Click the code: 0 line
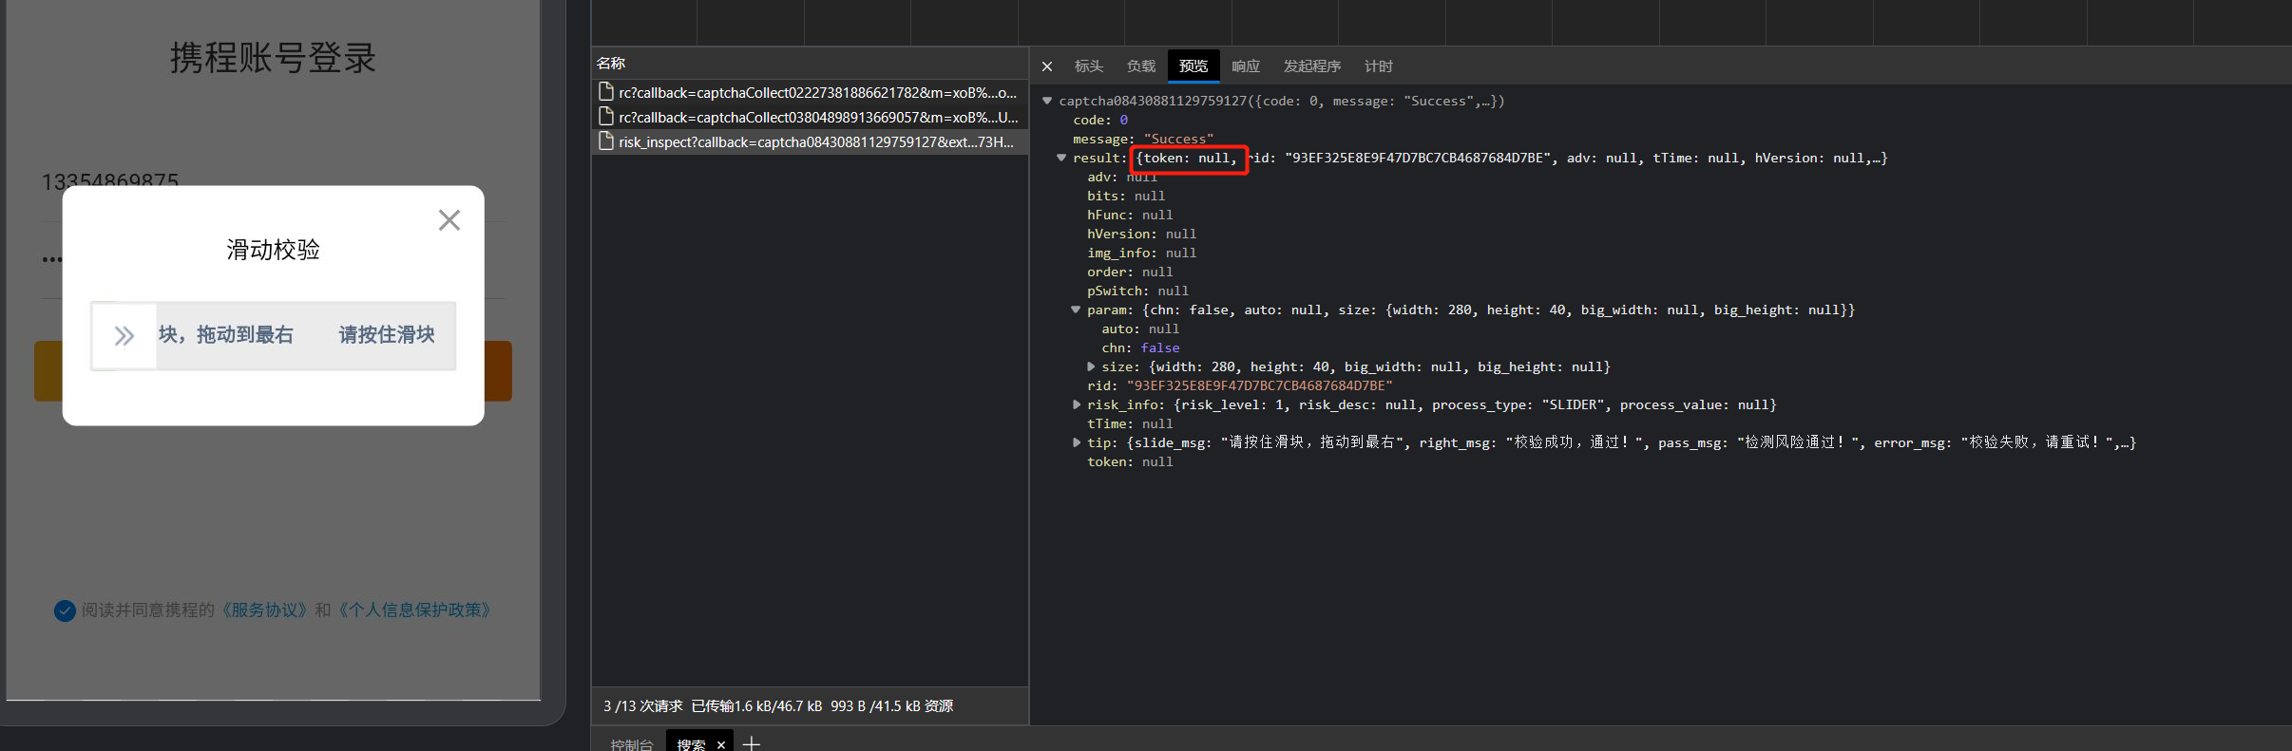The height and width of the screenshot is (751, 2292). pos(1100,120)
